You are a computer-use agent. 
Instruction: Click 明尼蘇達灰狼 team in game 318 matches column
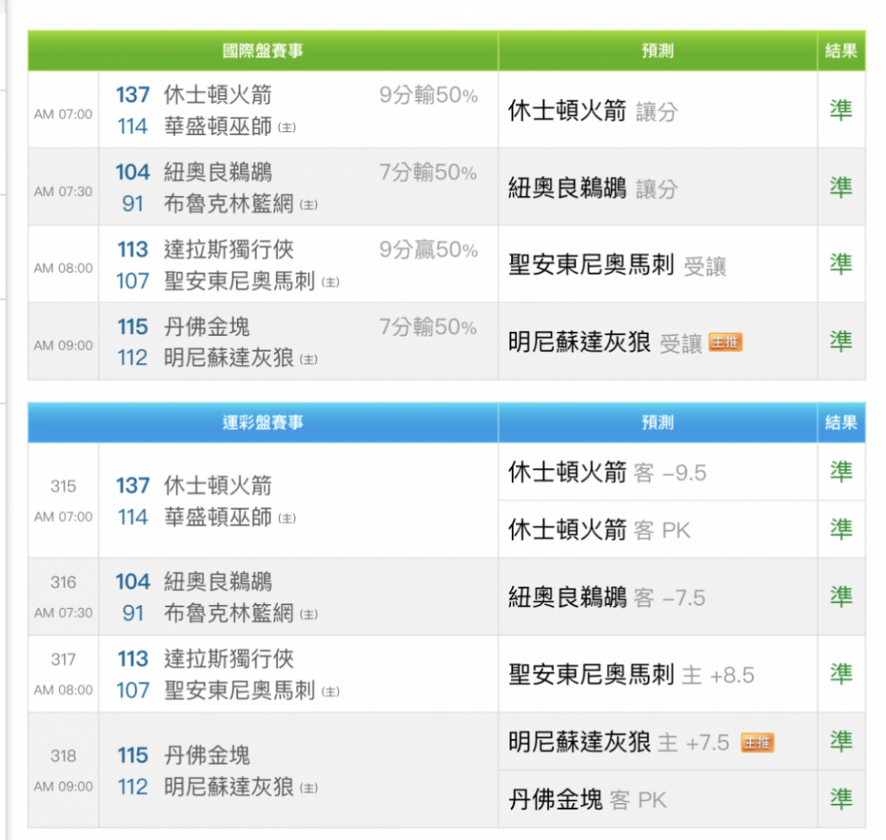click(229, 786)
